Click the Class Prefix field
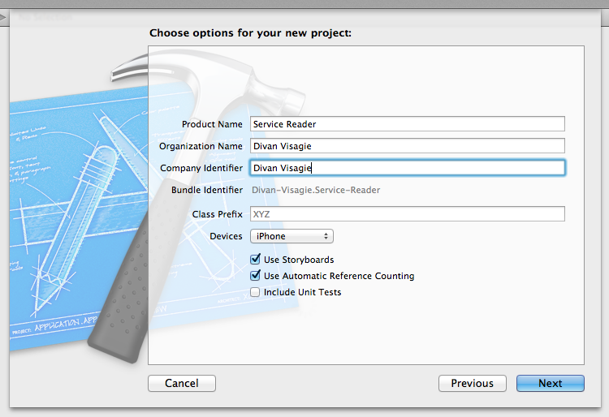The image size is (609, 417). click(408, 213)
